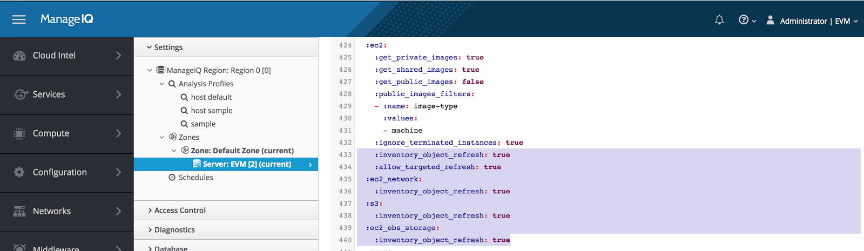The height and width of the screenshot is (251, 864).
Task: Click the Networks icon in sidebar
Action: pyautogui.click(x=19, y=211)
